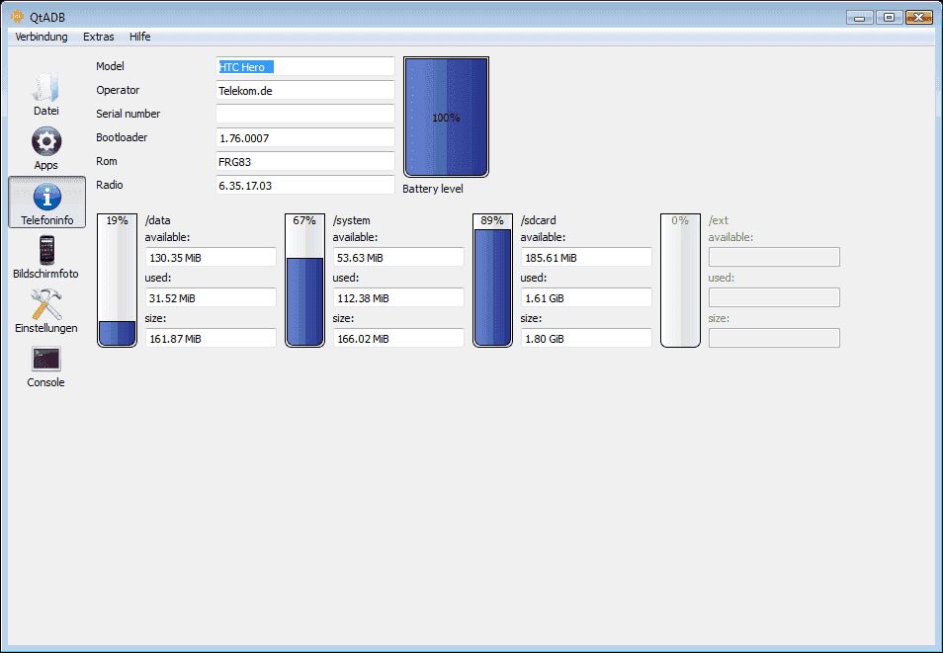
Task: Click /sdcard used field 1.61 GiB
Action: (586, 297)
